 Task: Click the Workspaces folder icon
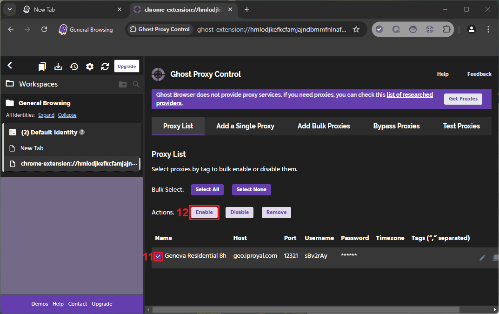pos(10,84)
